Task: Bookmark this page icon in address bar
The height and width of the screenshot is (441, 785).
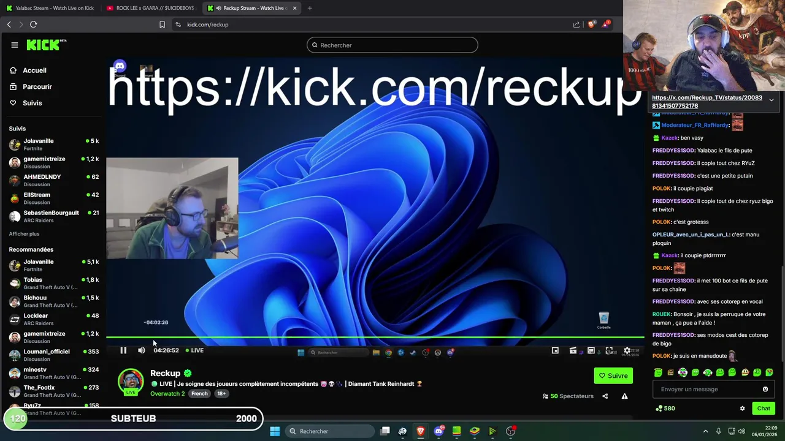Action: pos(162,24)
